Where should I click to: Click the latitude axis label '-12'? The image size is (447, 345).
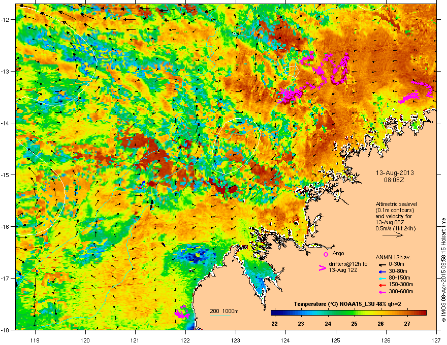point(6,20)
